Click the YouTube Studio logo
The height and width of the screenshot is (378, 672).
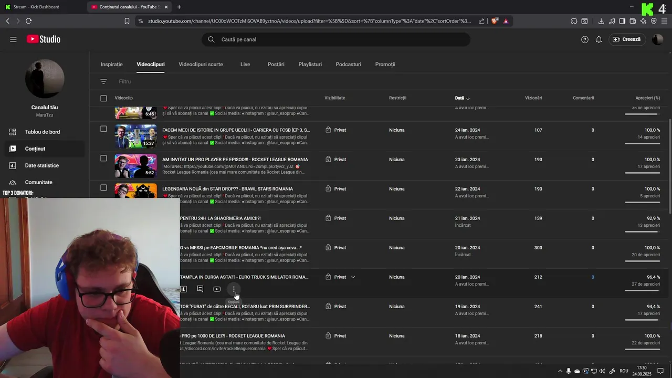pos(44,39)
